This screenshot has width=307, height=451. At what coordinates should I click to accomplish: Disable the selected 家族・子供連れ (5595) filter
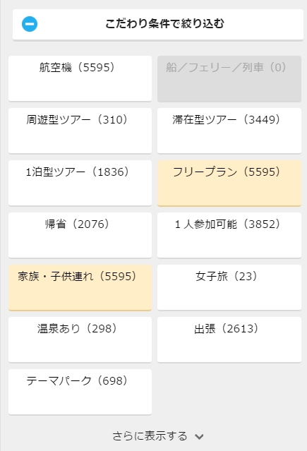(80, 288)
